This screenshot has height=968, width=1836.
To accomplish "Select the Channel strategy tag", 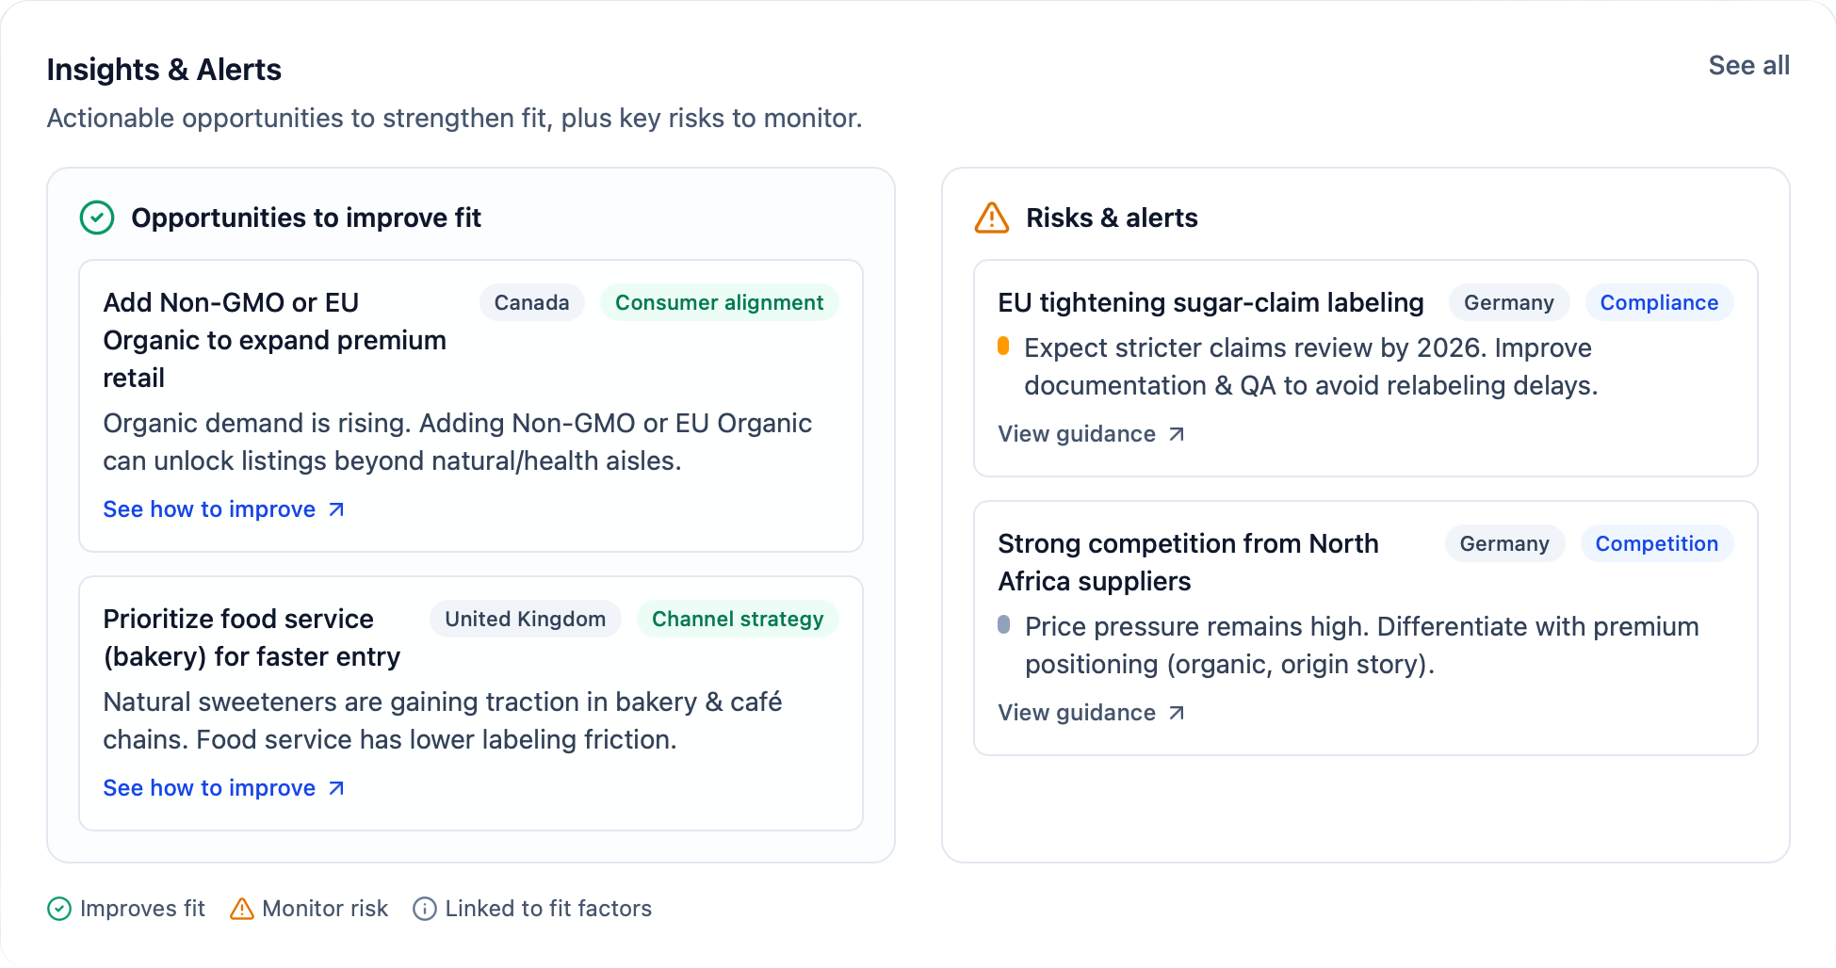I will point(738,619).
